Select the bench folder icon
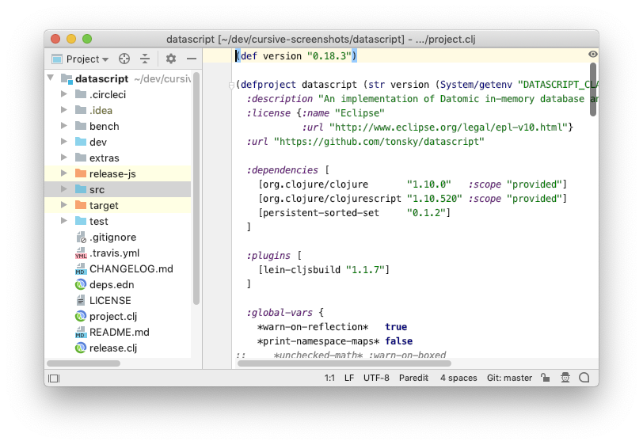This screenshot has width=643, height=445. click(81, 126)
